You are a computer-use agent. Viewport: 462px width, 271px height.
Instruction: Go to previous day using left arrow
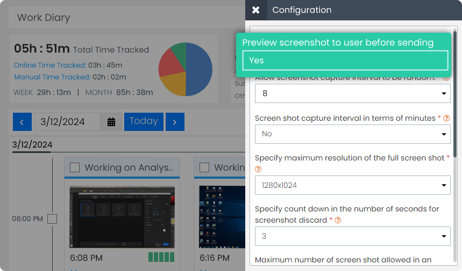[22, 122]
